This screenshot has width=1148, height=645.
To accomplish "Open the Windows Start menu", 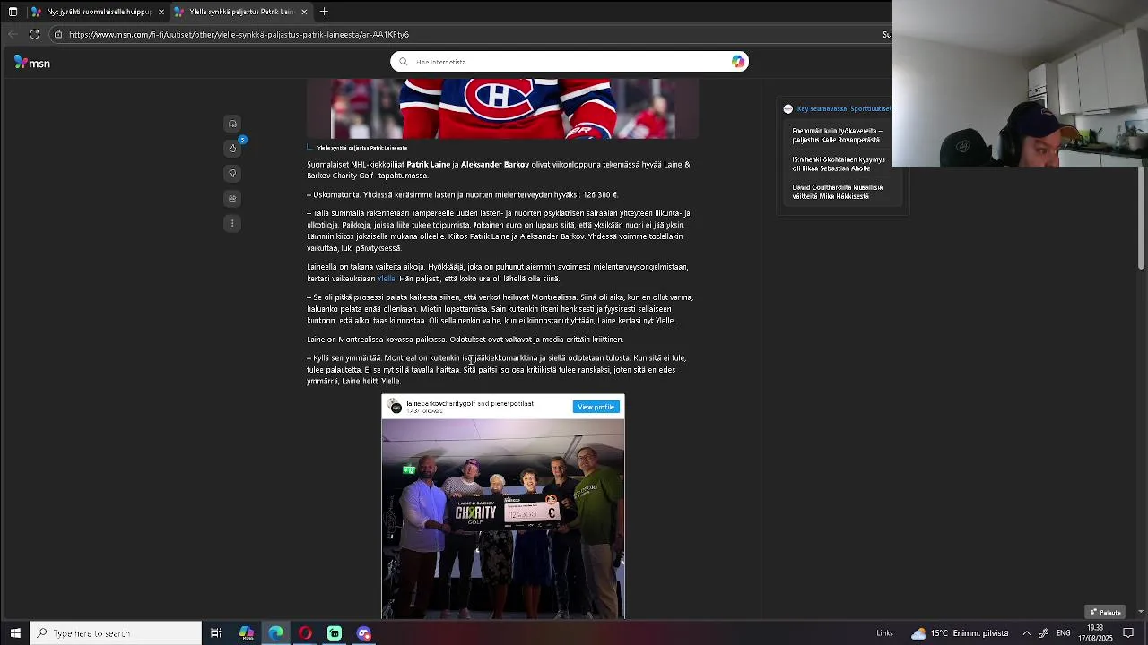I will (15, 633).
